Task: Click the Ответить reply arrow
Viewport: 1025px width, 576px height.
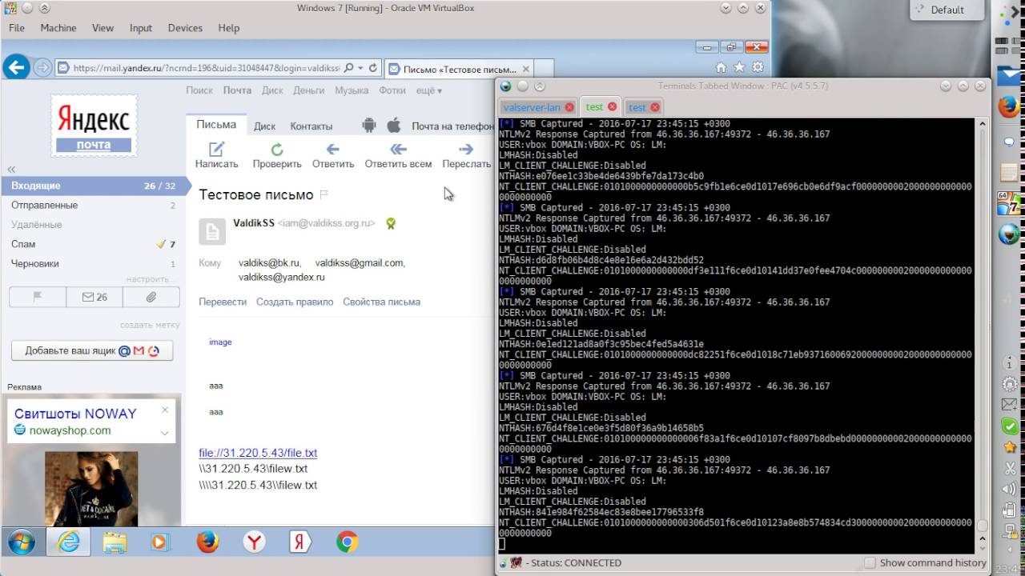Action: [333, 149]
